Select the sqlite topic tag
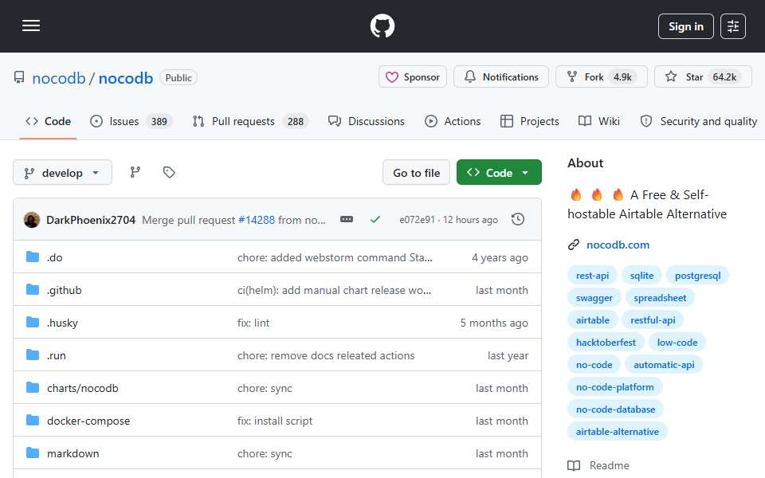 641,276
